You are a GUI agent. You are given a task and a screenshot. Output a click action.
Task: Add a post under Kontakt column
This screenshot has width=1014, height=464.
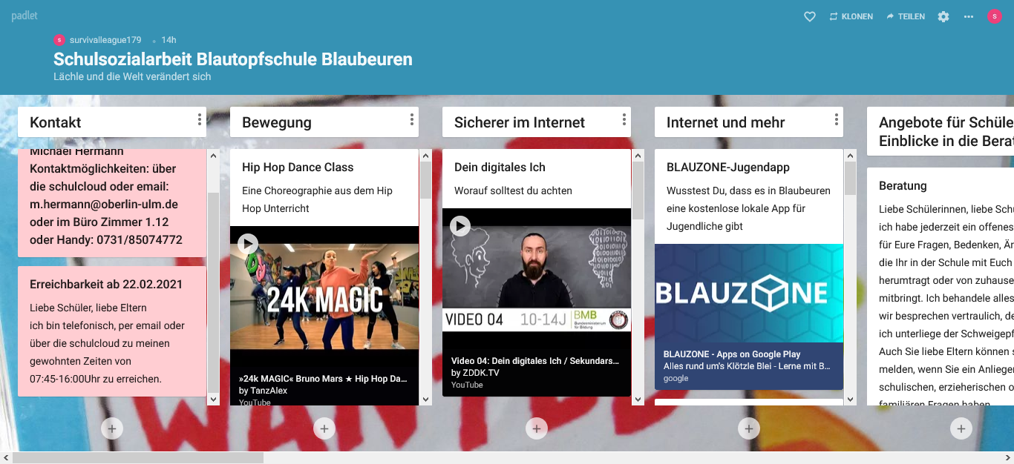point(112,428)
